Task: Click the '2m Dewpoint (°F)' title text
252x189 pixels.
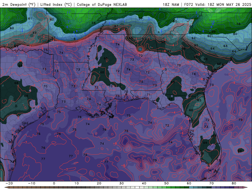Action: point(19,4)
